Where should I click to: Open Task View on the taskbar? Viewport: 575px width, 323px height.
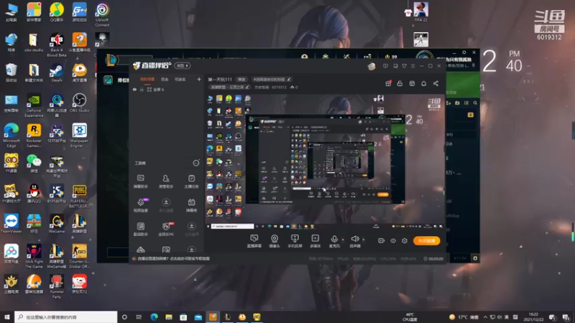(x=139, y=317)
